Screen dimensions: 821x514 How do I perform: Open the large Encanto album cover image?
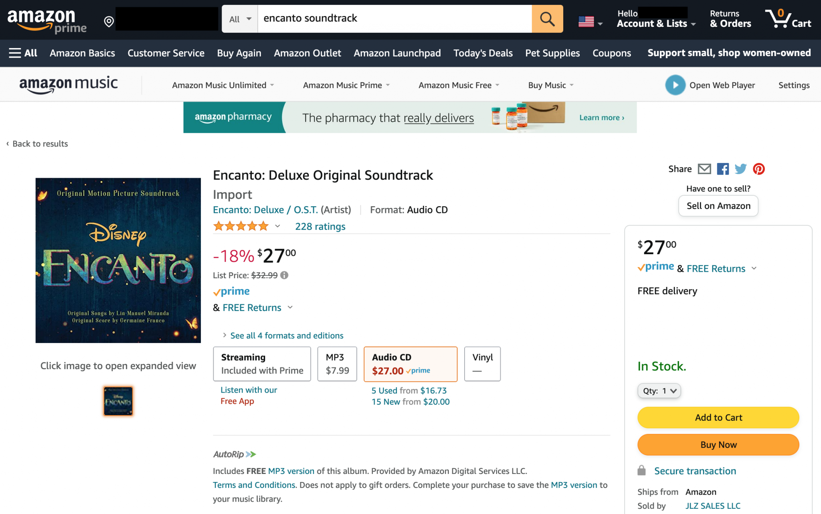tap(118, 260)
